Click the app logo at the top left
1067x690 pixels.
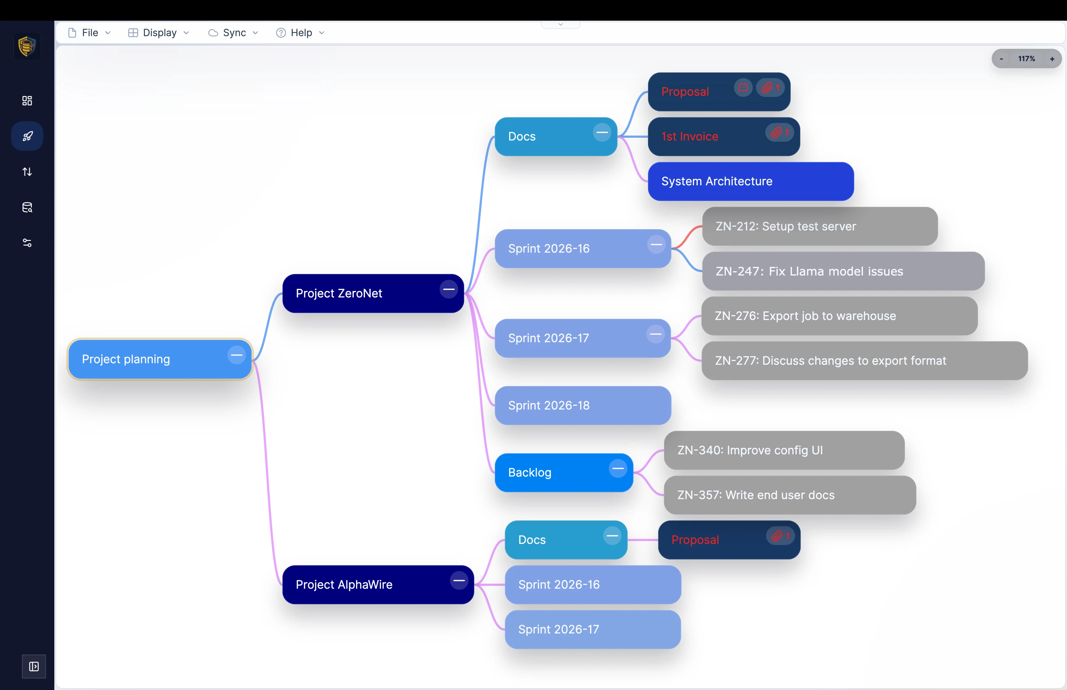click(x=27, y=46)
